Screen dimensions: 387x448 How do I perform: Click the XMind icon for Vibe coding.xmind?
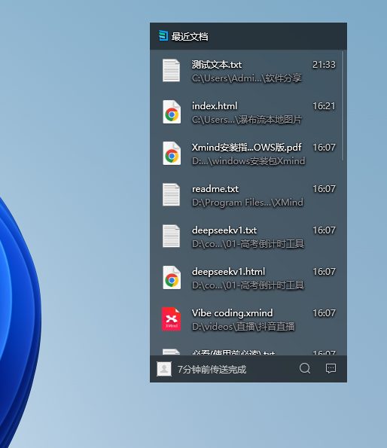point(171,318)
